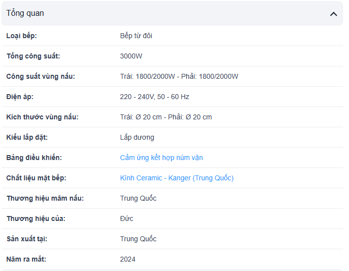Select the Loại bếp label
Screen dimensions: 349x271
(x=22, y=36)
